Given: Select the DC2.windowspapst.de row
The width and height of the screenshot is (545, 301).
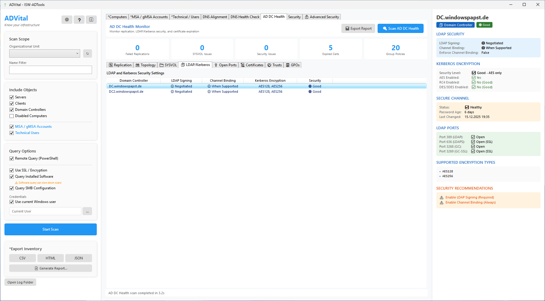Looking at the screenshot, I should [126, 92].
